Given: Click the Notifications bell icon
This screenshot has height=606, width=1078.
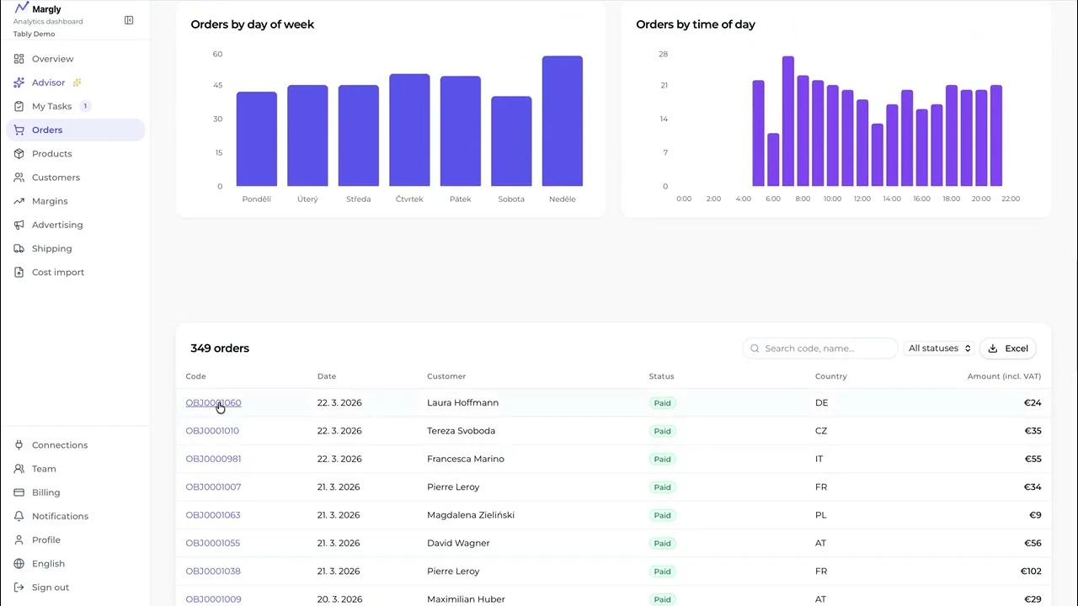Looking at the screenshot, I should click(19, 516).
